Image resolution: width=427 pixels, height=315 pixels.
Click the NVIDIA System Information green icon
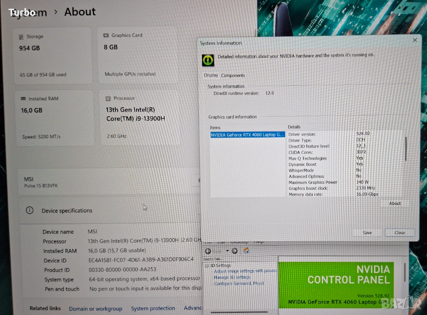(x=208, y=60)
